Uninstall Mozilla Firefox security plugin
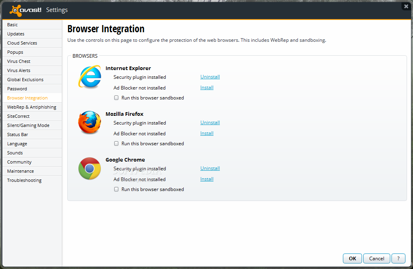The image size is (413, 269). (x=210, y=123)
